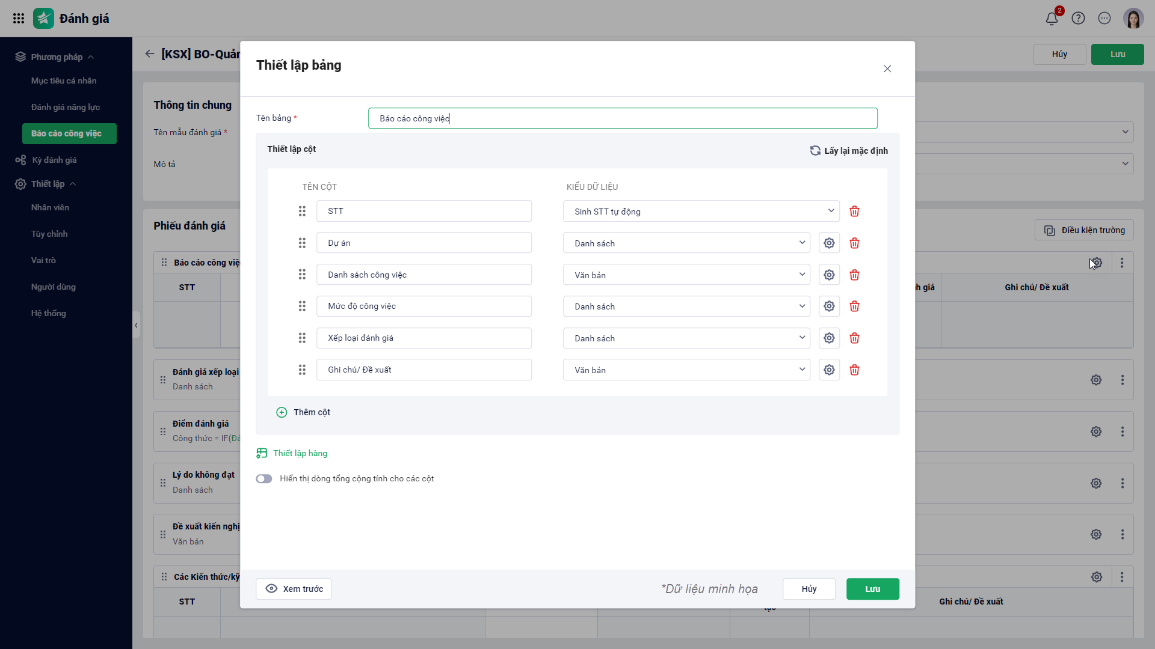
Task: Open Hệ thống in sidebar
Action: 49,313
